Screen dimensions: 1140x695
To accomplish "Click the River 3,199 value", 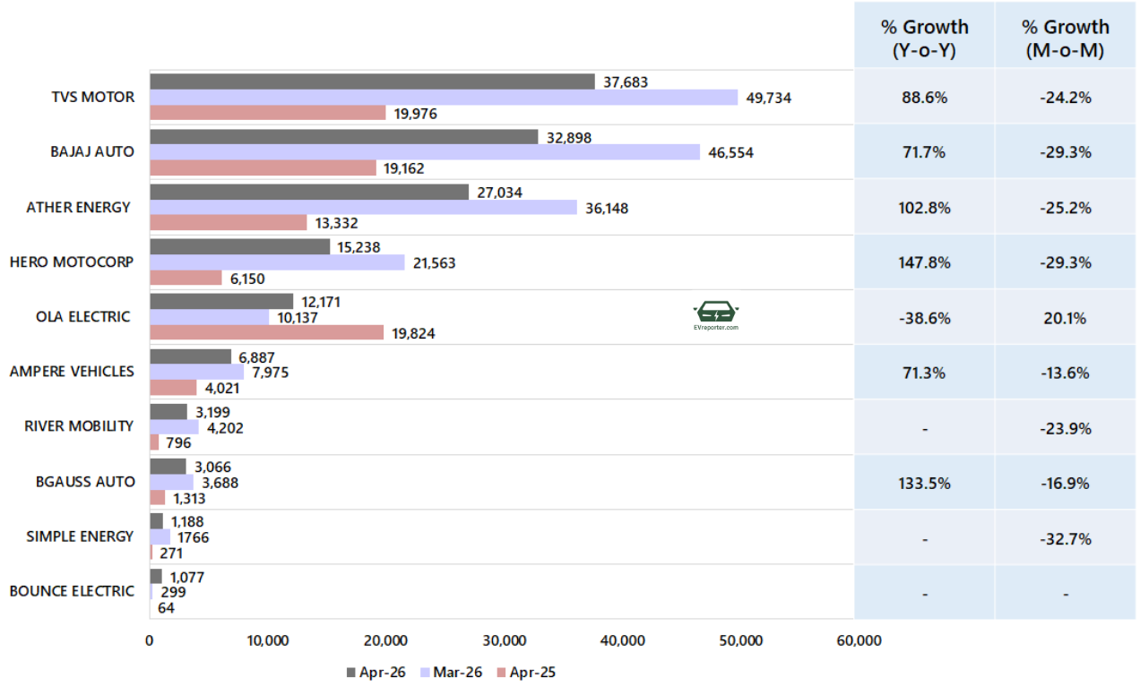I will [x=213, y=412].
